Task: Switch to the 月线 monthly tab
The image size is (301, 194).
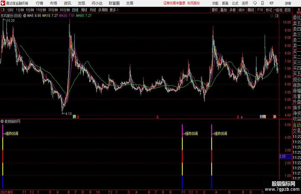Action: tap(93, 10)
